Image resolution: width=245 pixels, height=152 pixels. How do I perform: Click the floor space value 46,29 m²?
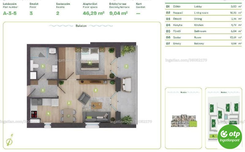click(94, 13)
